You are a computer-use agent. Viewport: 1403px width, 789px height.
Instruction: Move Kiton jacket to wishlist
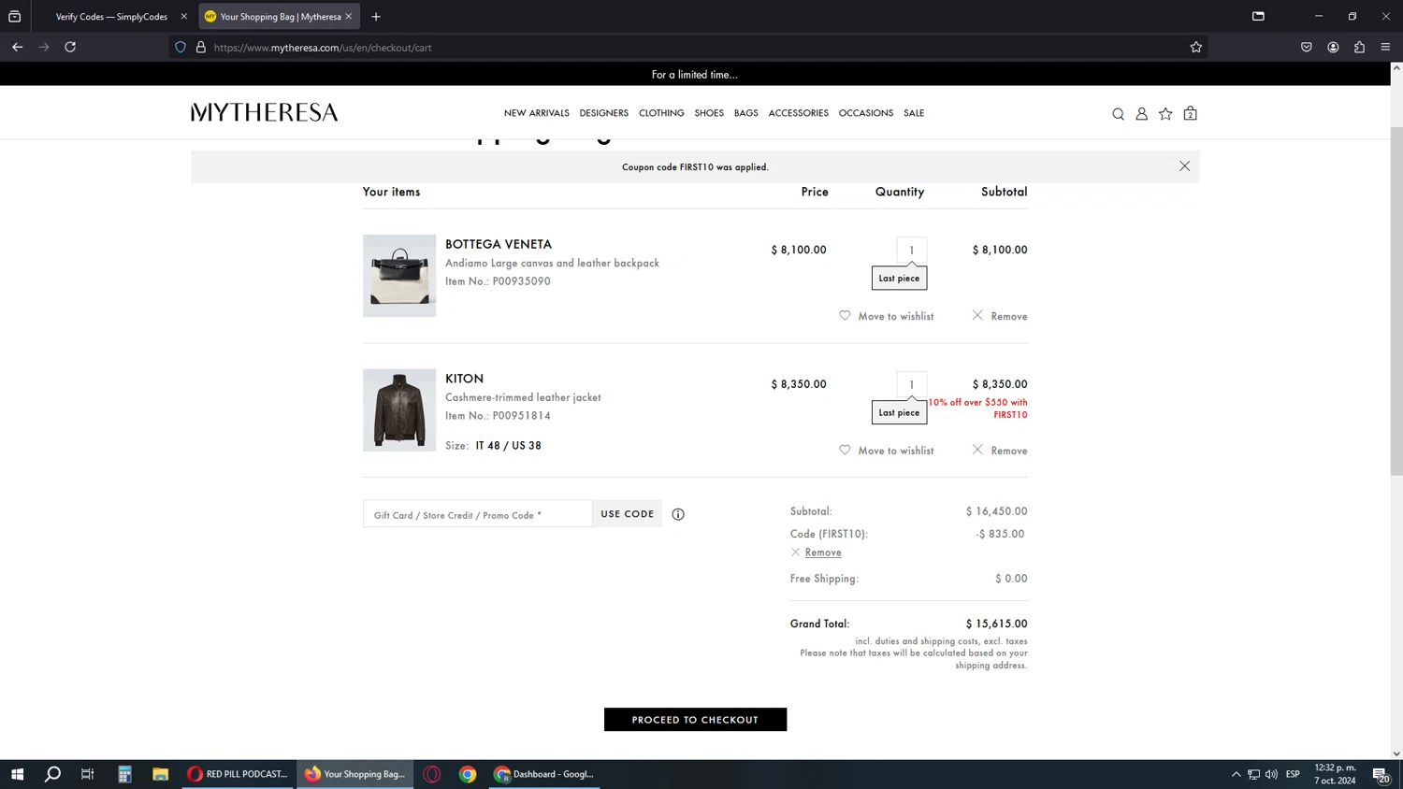(x=887, y=451)
